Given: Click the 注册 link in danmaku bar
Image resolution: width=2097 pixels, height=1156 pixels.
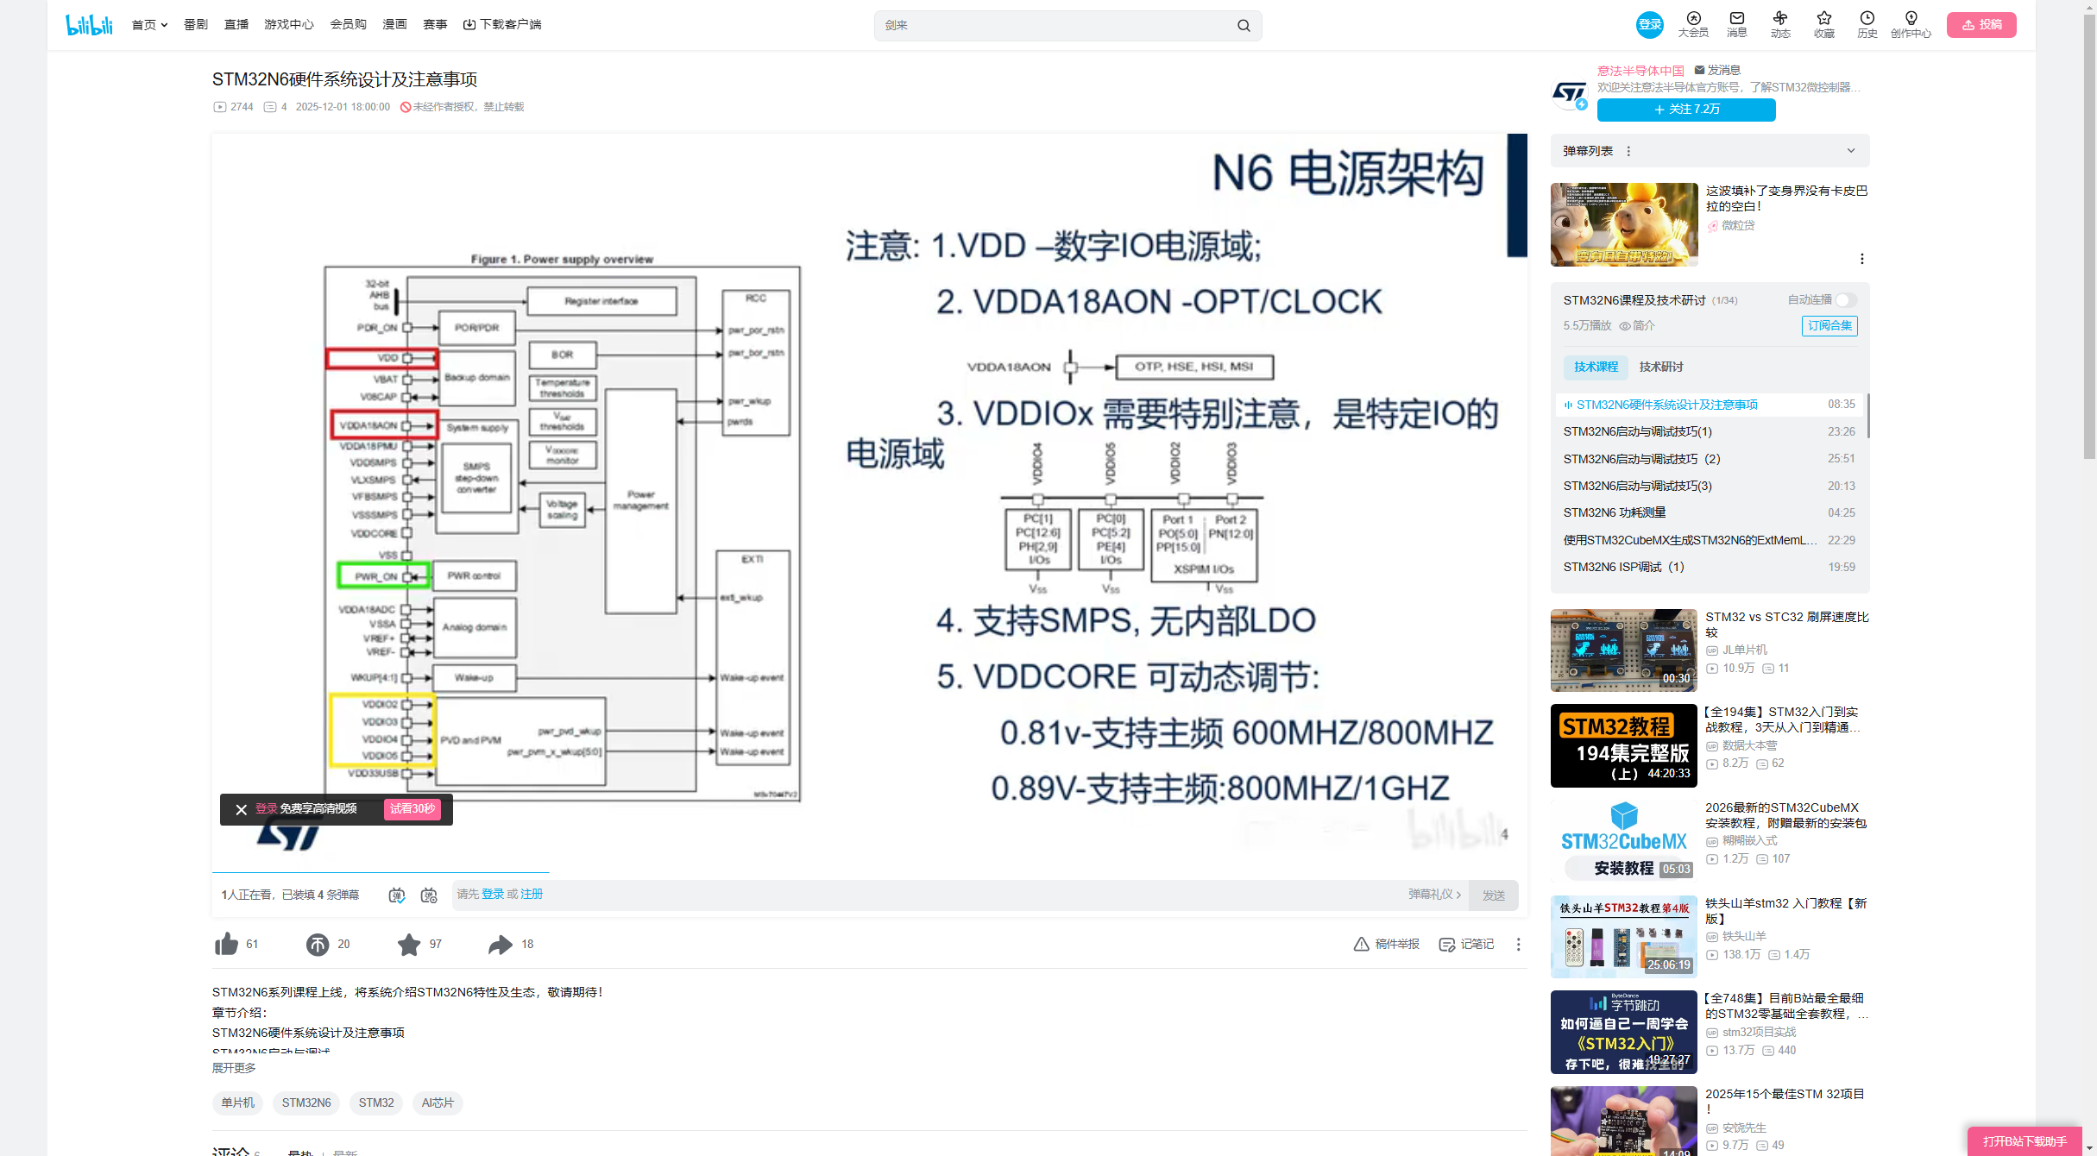Looking at the screenshot, I should (532, 895).
